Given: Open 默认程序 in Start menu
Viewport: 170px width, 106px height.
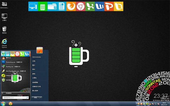Looking at the screenshot, I should pos(35,91).
